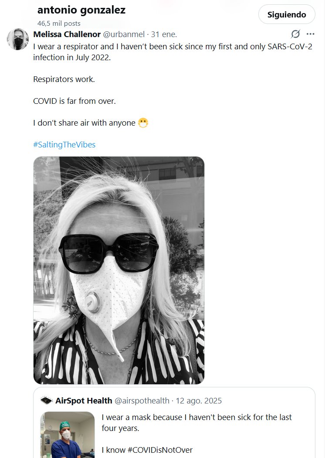Open the masked woman selfie photo

[119, 270]
